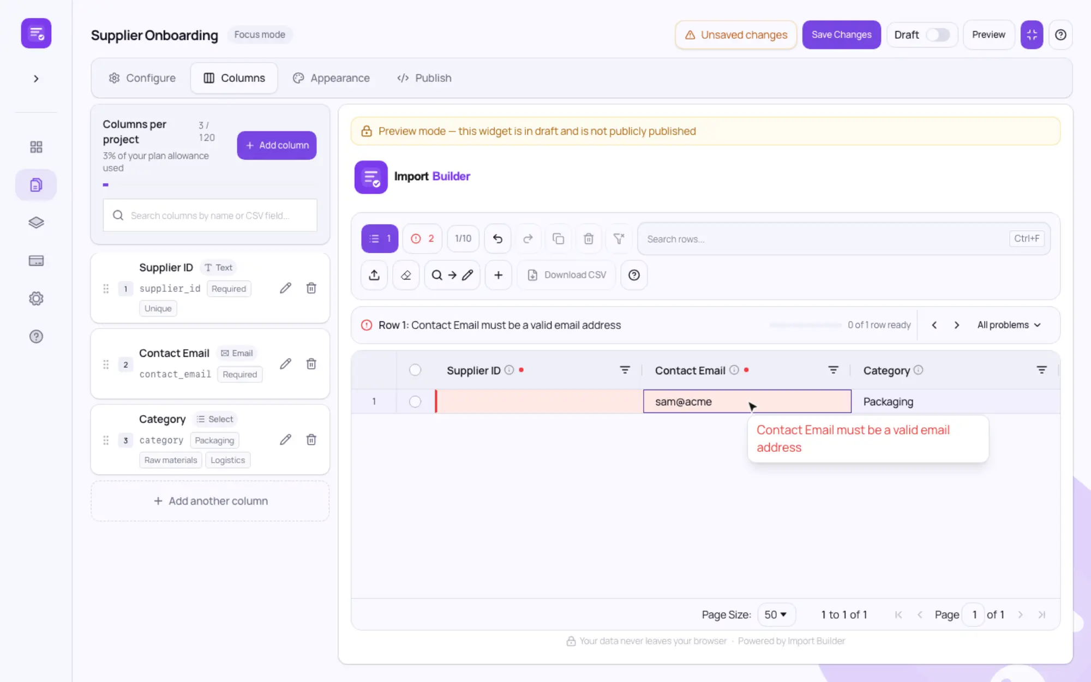Click Save Changes button
Image resolution: width=1091 pixels, height=682 pixels.
click(x=841, y=35)
